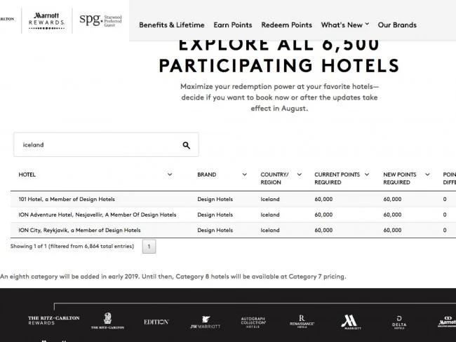This screenshot has width=456, height=342.
Task: Open the JW Marriott brand logo
Action: click(205, 322)
